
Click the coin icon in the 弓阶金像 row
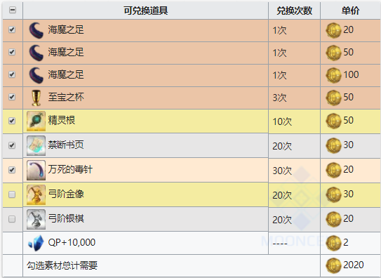[x=333, y=194]
